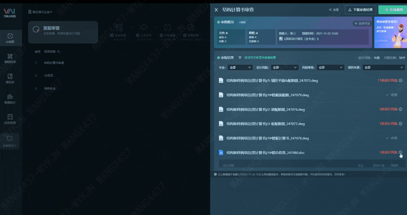Select the XX项目 task row
This screenshot has width=407, height=215.
click(x=49, y=76)
